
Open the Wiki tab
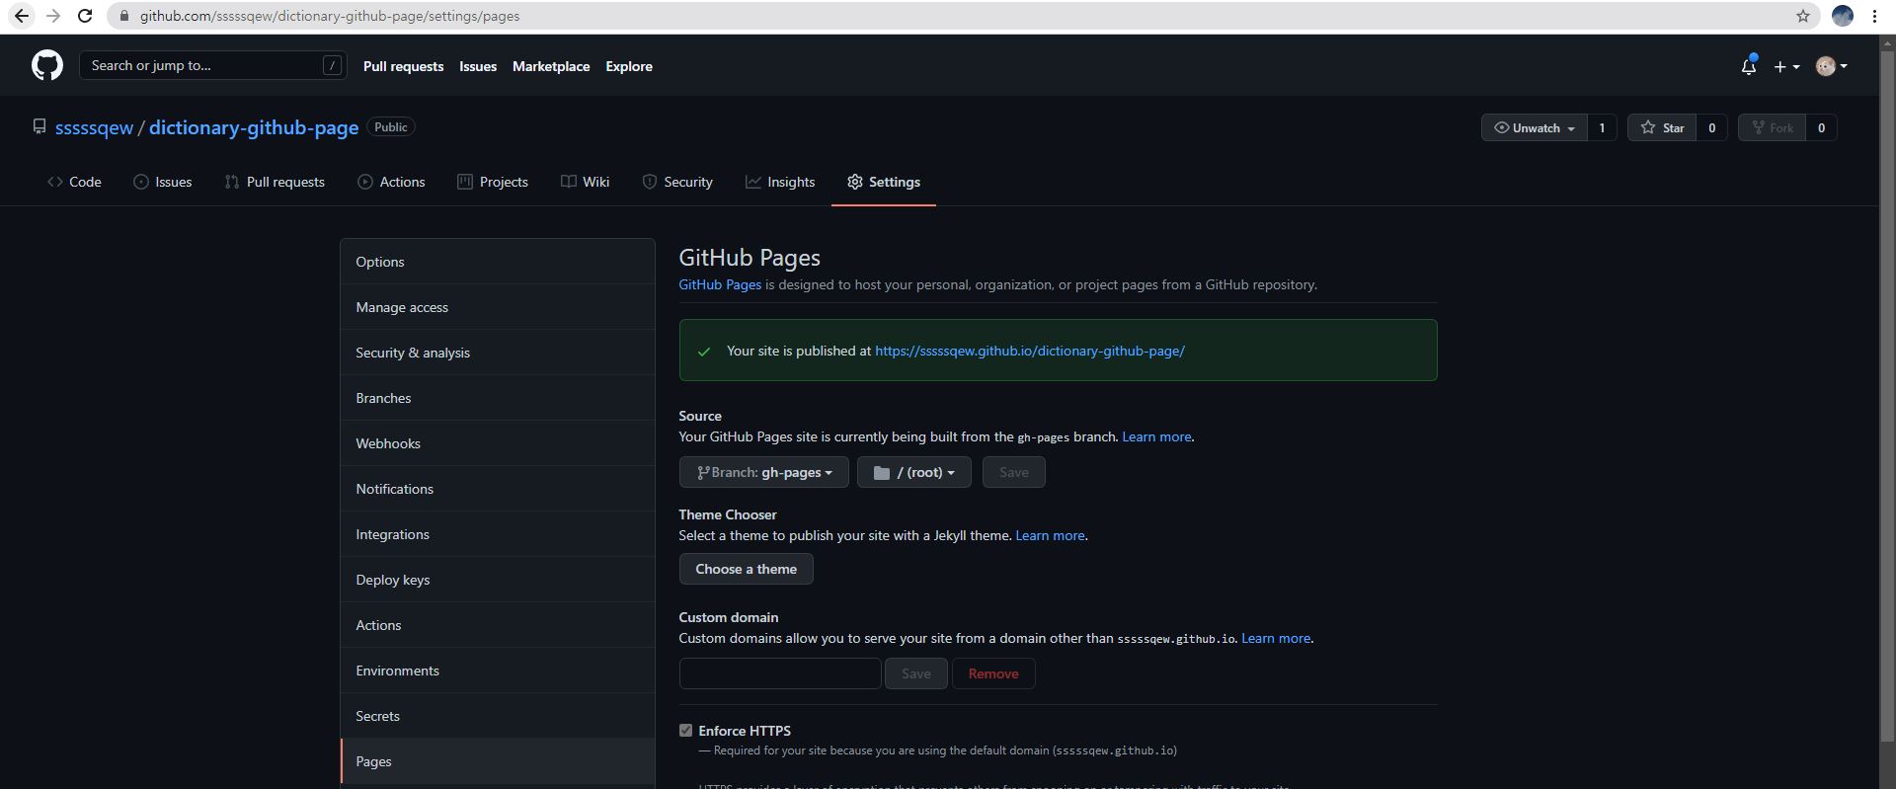[x=586, y=182]
